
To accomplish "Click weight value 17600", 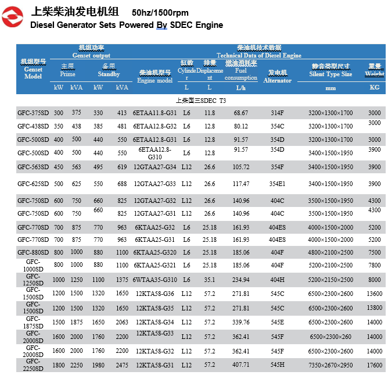I will coord(375,365).
